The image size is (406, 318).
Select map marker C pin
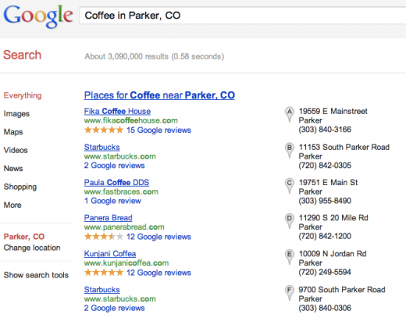click(x=289, y=185)
